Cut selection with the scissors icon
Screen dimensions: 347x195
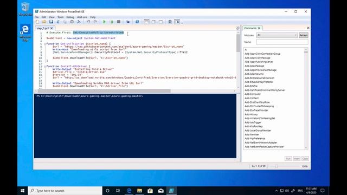click(58, 22)
